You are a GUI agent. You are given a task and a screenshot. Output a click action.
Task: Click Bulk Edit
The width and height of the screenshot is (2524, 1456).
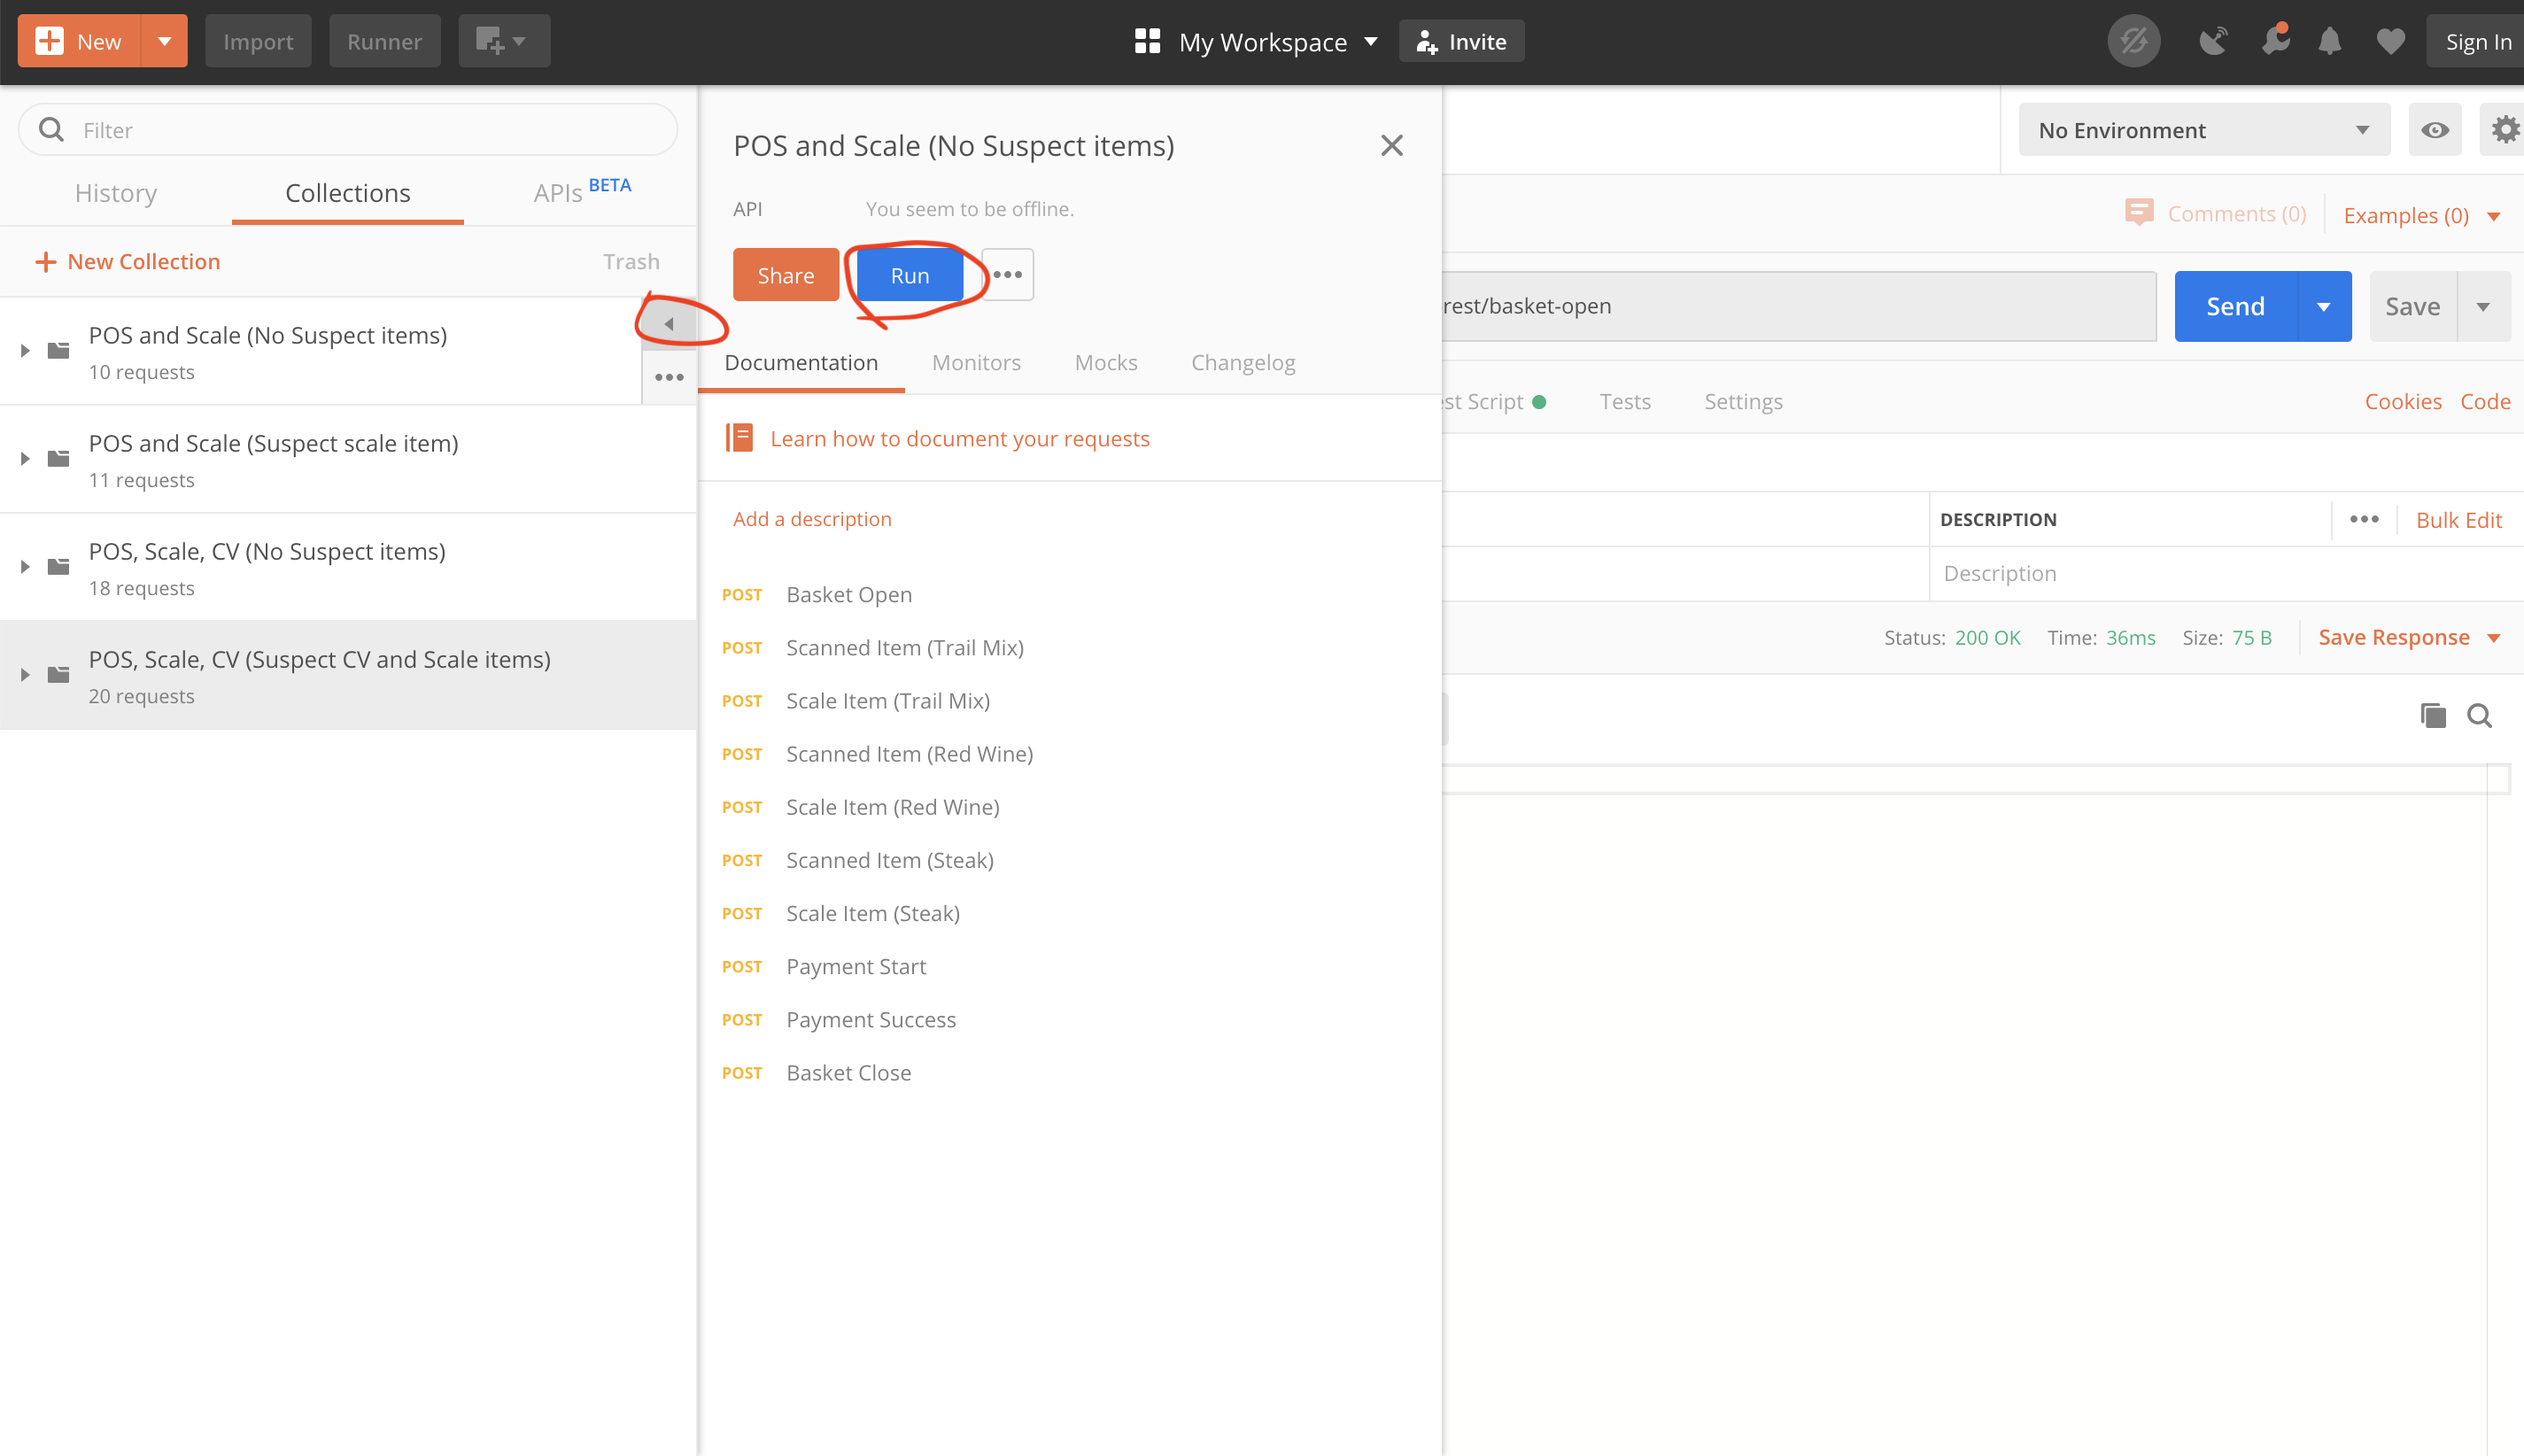[x=2458, y=519]
